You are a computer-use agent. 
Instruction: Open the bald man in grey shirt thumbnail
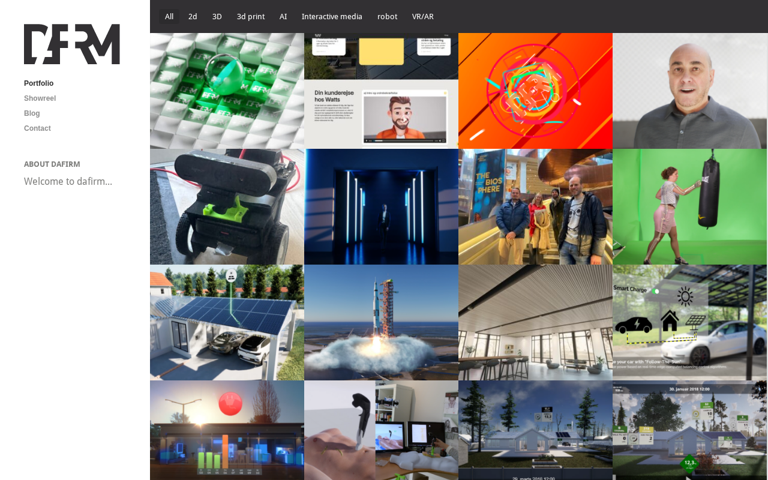pyautogui.click(x=689, y=91)
